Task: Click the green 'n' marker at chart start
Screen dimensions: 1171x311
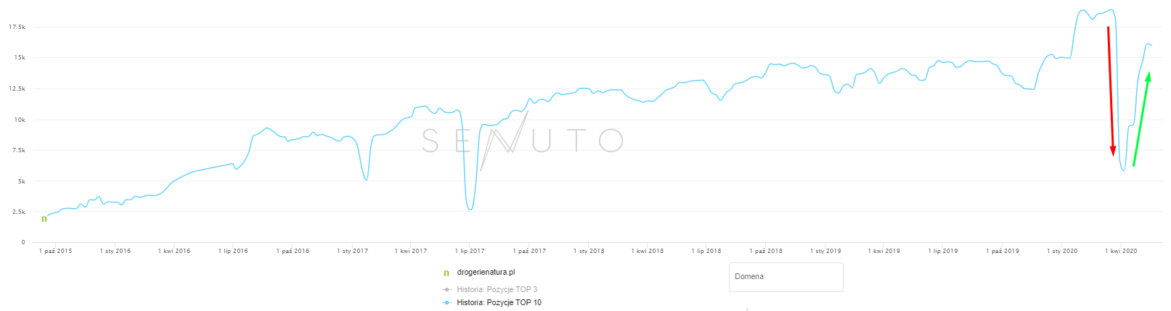Action: coord(44,218)
